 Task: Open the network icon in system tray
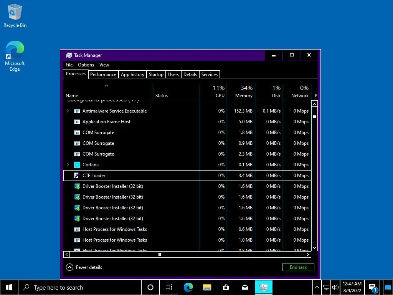pos(326,287)
